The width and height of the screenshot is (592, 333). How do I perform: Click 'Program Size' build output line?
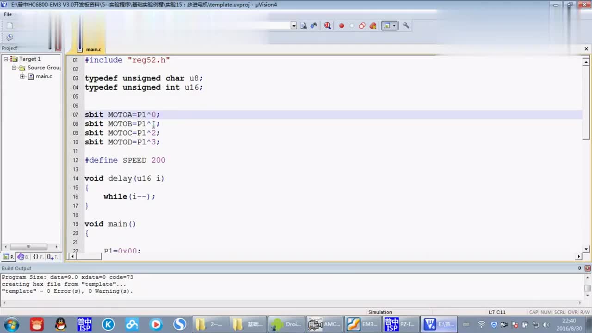pyautogui.click(x=68, y=277)
